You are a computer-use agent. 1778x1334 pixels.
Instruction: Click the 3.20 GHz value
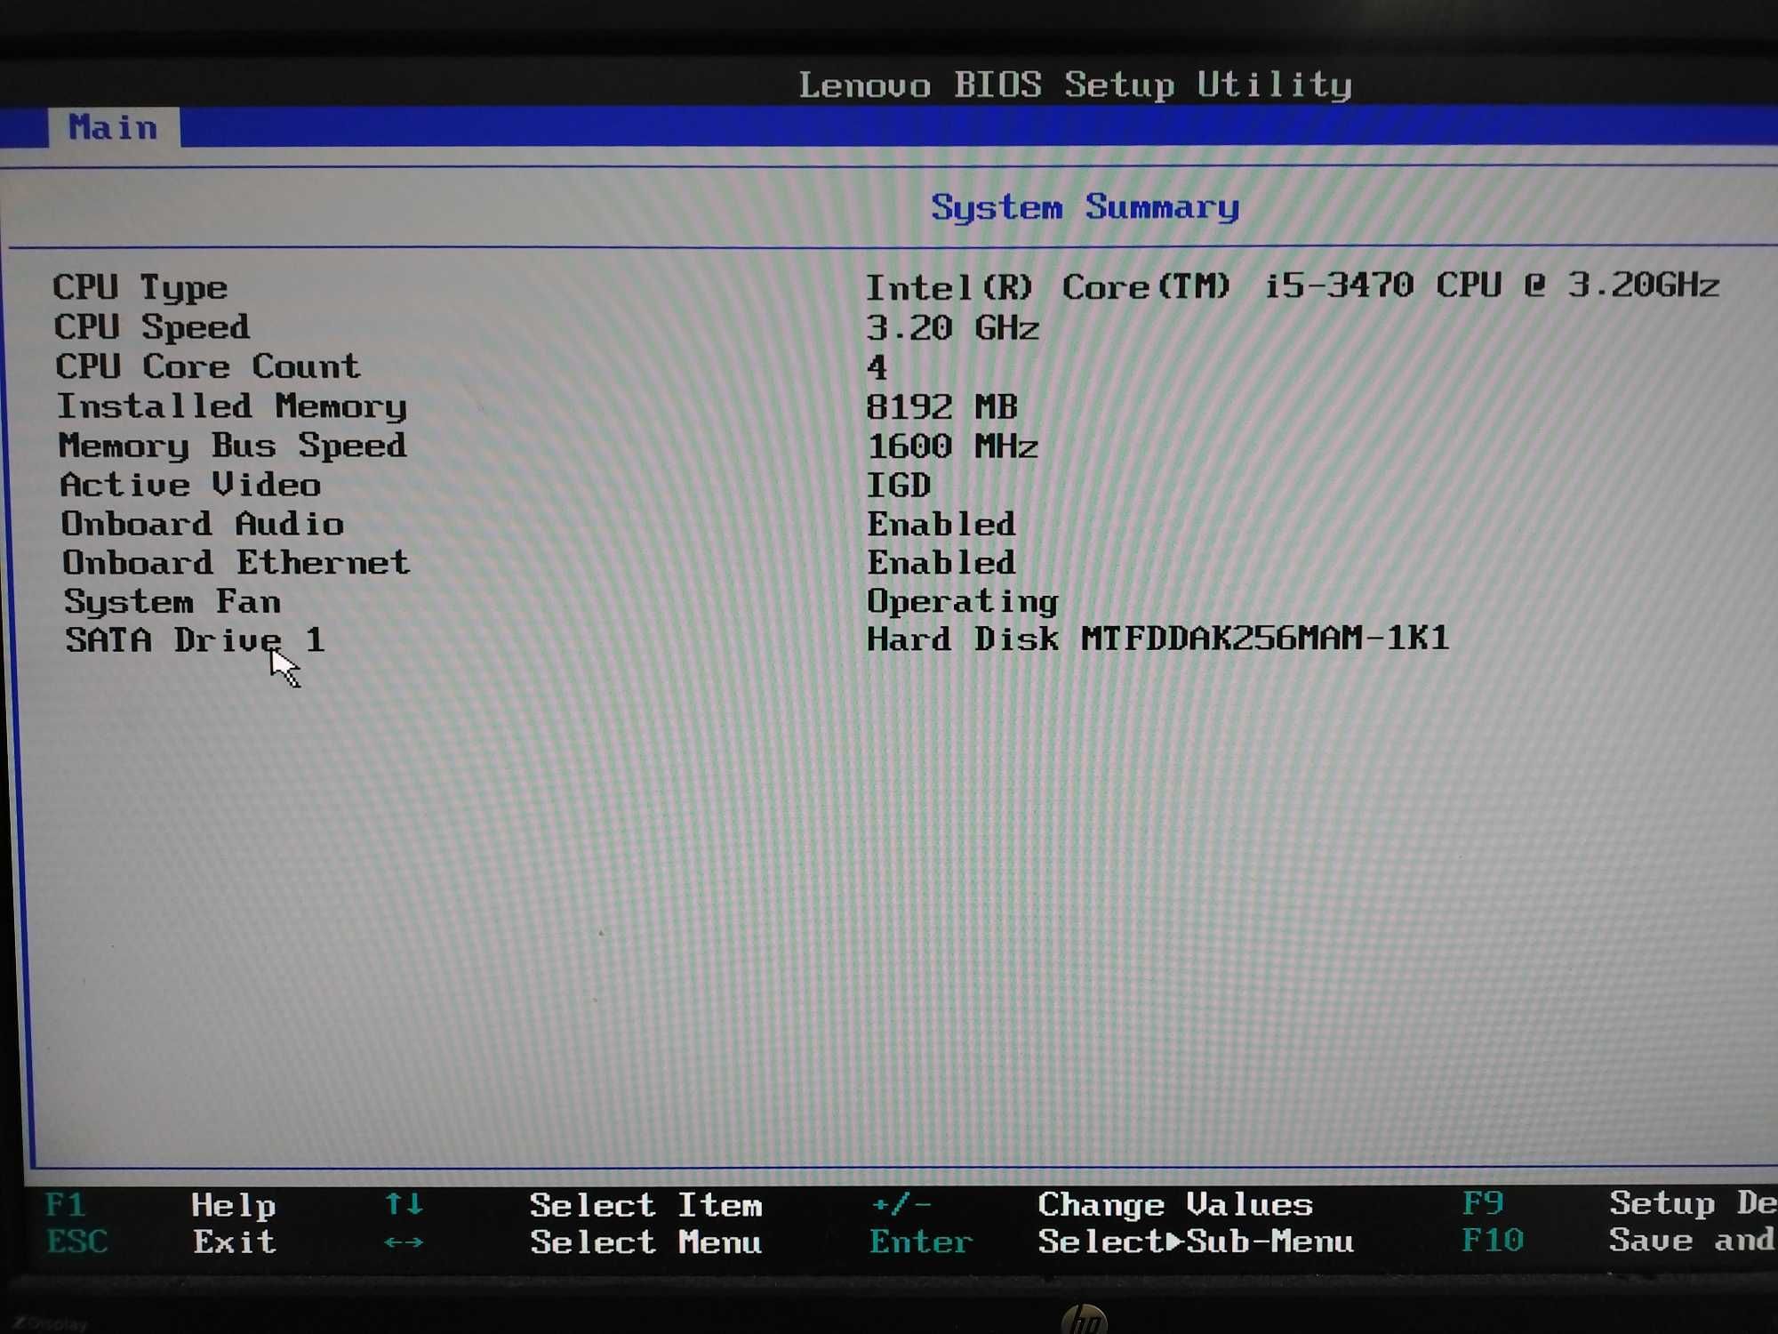pos(953,328)
